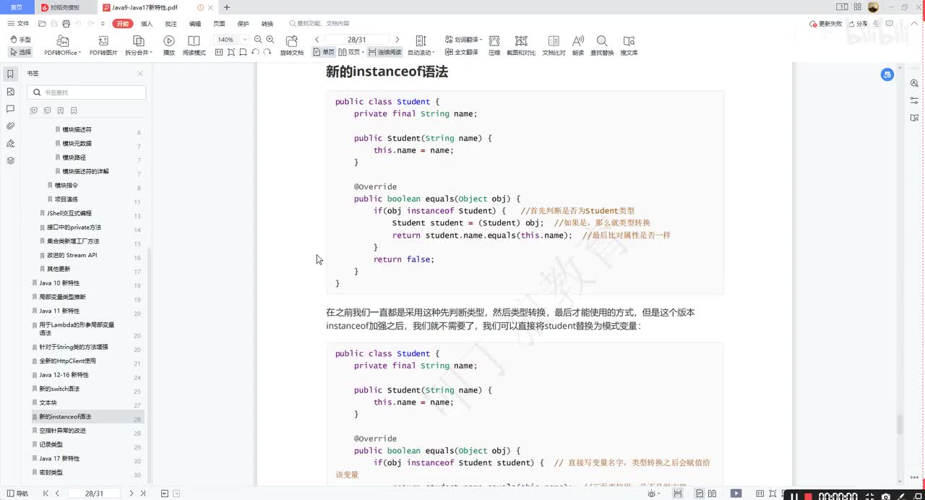
Task: Open 划词翻译 dropdown
Action: click(462, 40)
